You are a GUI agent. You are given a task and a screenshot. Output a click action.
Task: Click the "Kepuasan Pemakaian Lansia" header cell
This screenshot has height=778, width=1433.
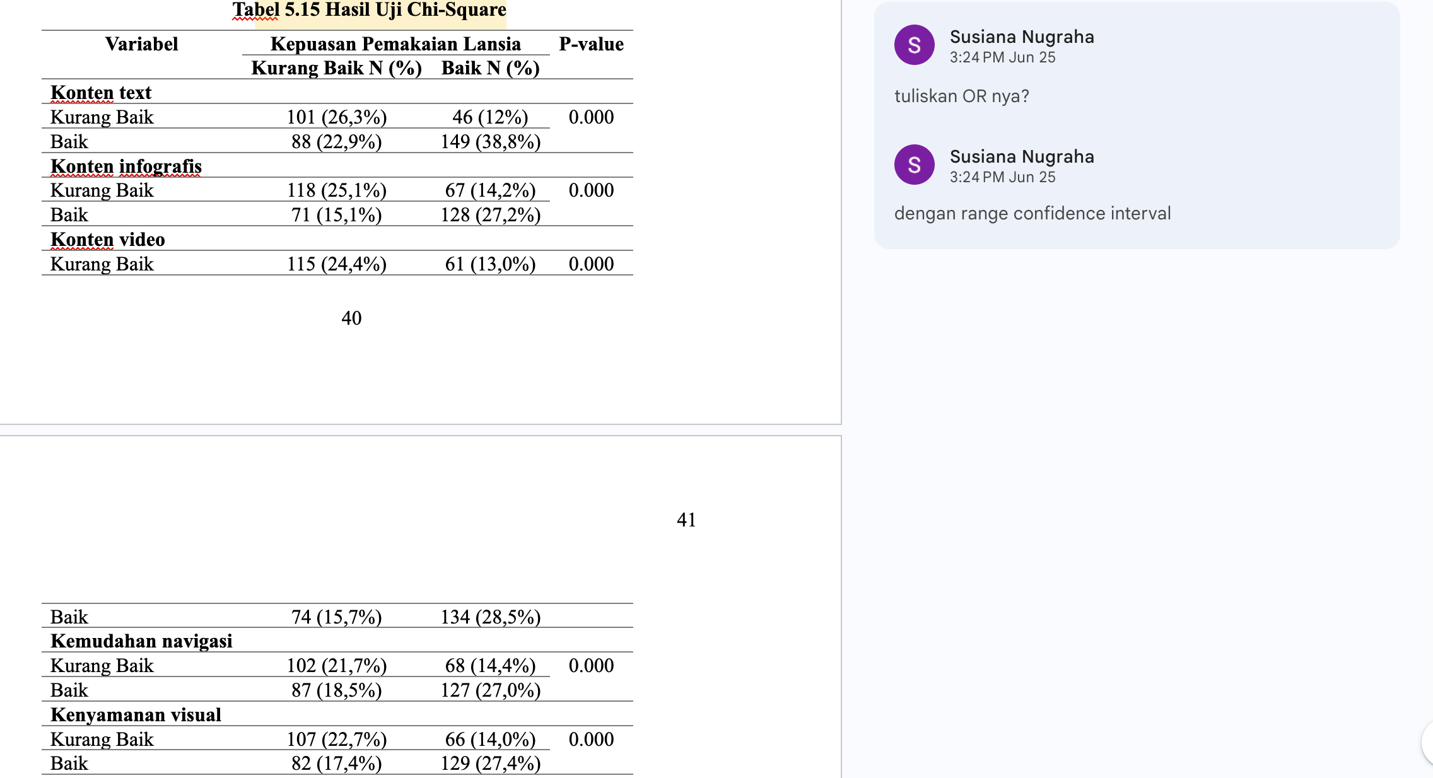click(x=395, y=44)
